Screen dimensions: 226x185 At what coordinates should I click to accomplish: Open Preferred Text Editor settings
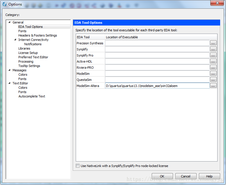tap(33, 57)
